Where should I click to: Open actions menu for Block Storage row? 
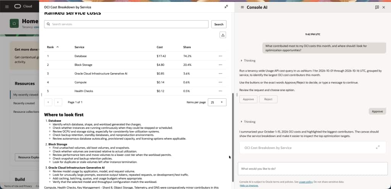click(x=220, y=65)
